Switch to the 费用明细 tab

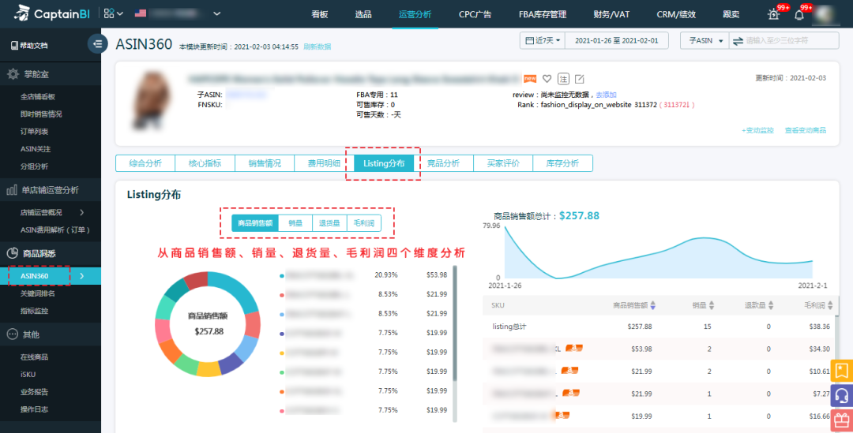[325, 163]
